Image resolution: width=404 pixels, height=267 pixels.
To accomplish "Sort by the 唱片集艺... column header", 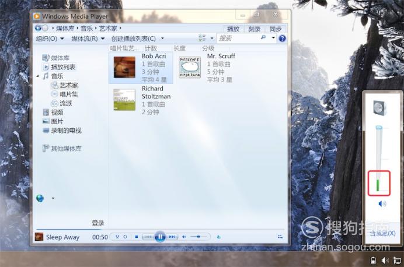I will [x=124, y=48].
